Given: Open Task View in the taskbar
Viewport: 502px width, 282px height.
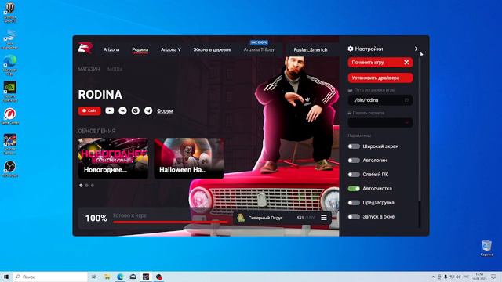Looking at the screenshot, I should click(x=94, y=277).
